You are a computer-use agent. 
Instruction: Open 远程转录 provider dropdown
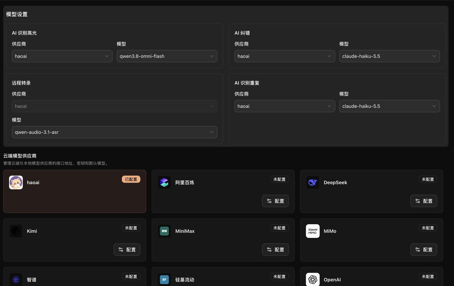click(115, 106)
